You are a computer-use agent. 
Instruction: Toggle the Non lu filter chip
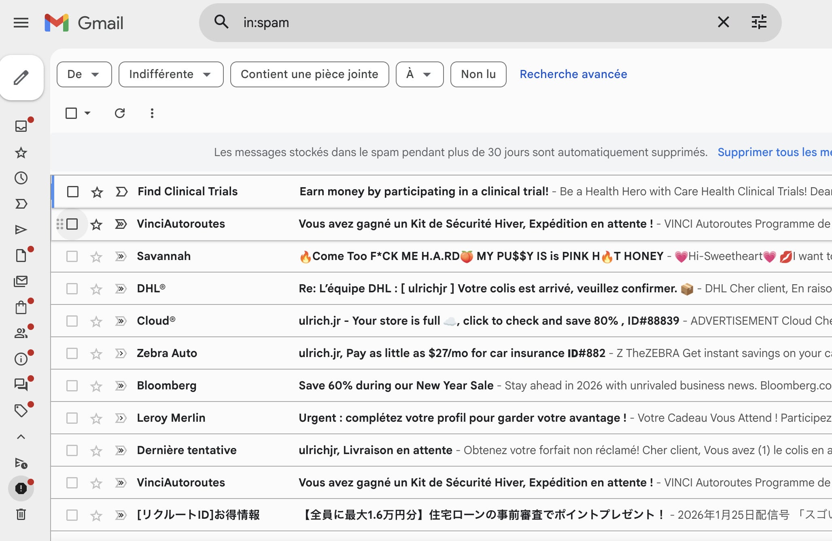478,74
